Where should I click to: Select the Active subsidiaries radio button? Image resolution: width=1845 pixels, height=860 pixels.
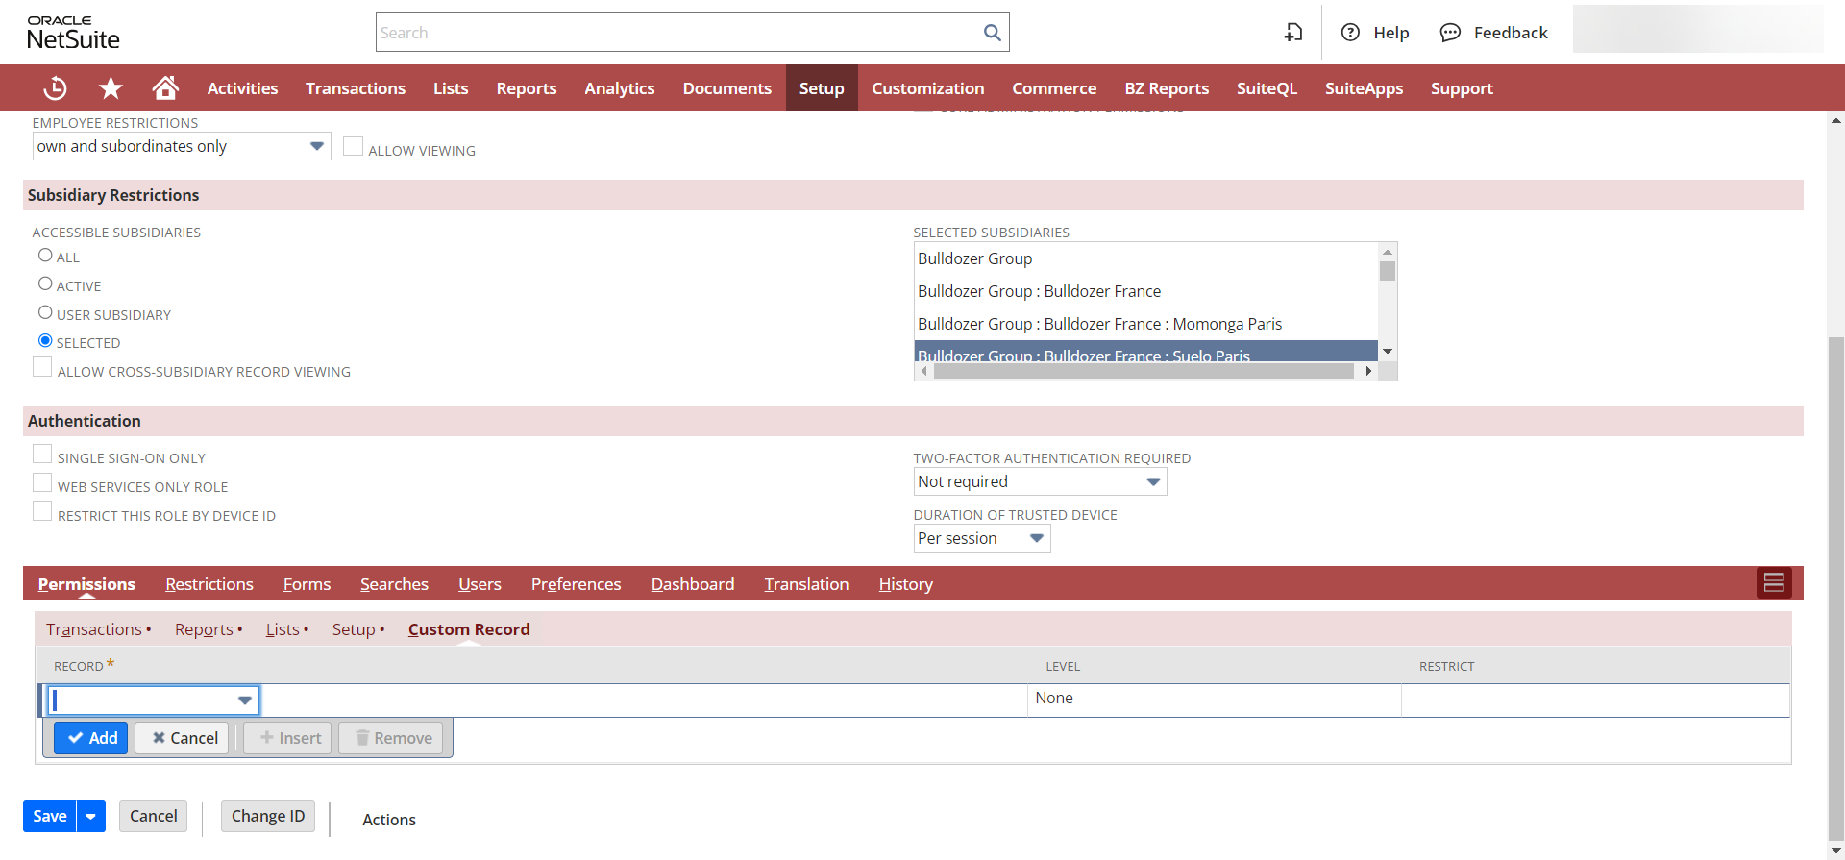pos(45,283)
